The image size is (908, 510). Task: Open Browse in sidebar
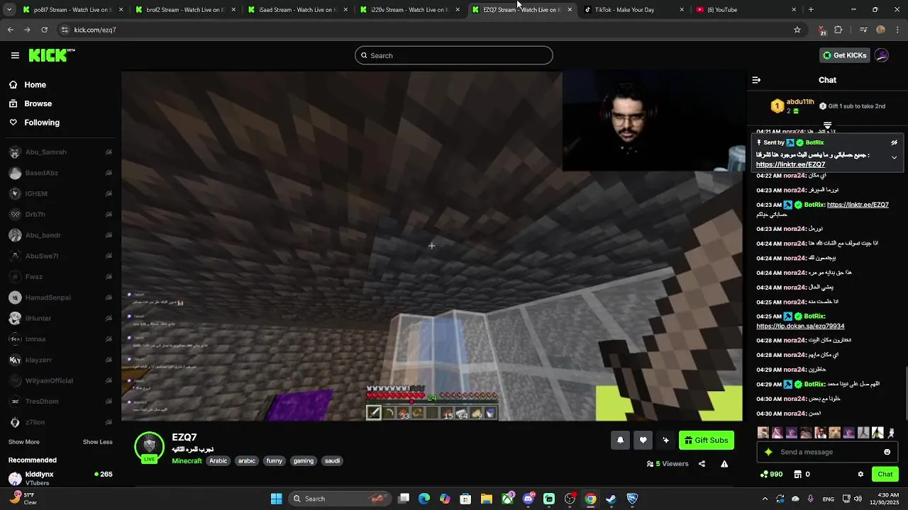[x=31, y=103]
